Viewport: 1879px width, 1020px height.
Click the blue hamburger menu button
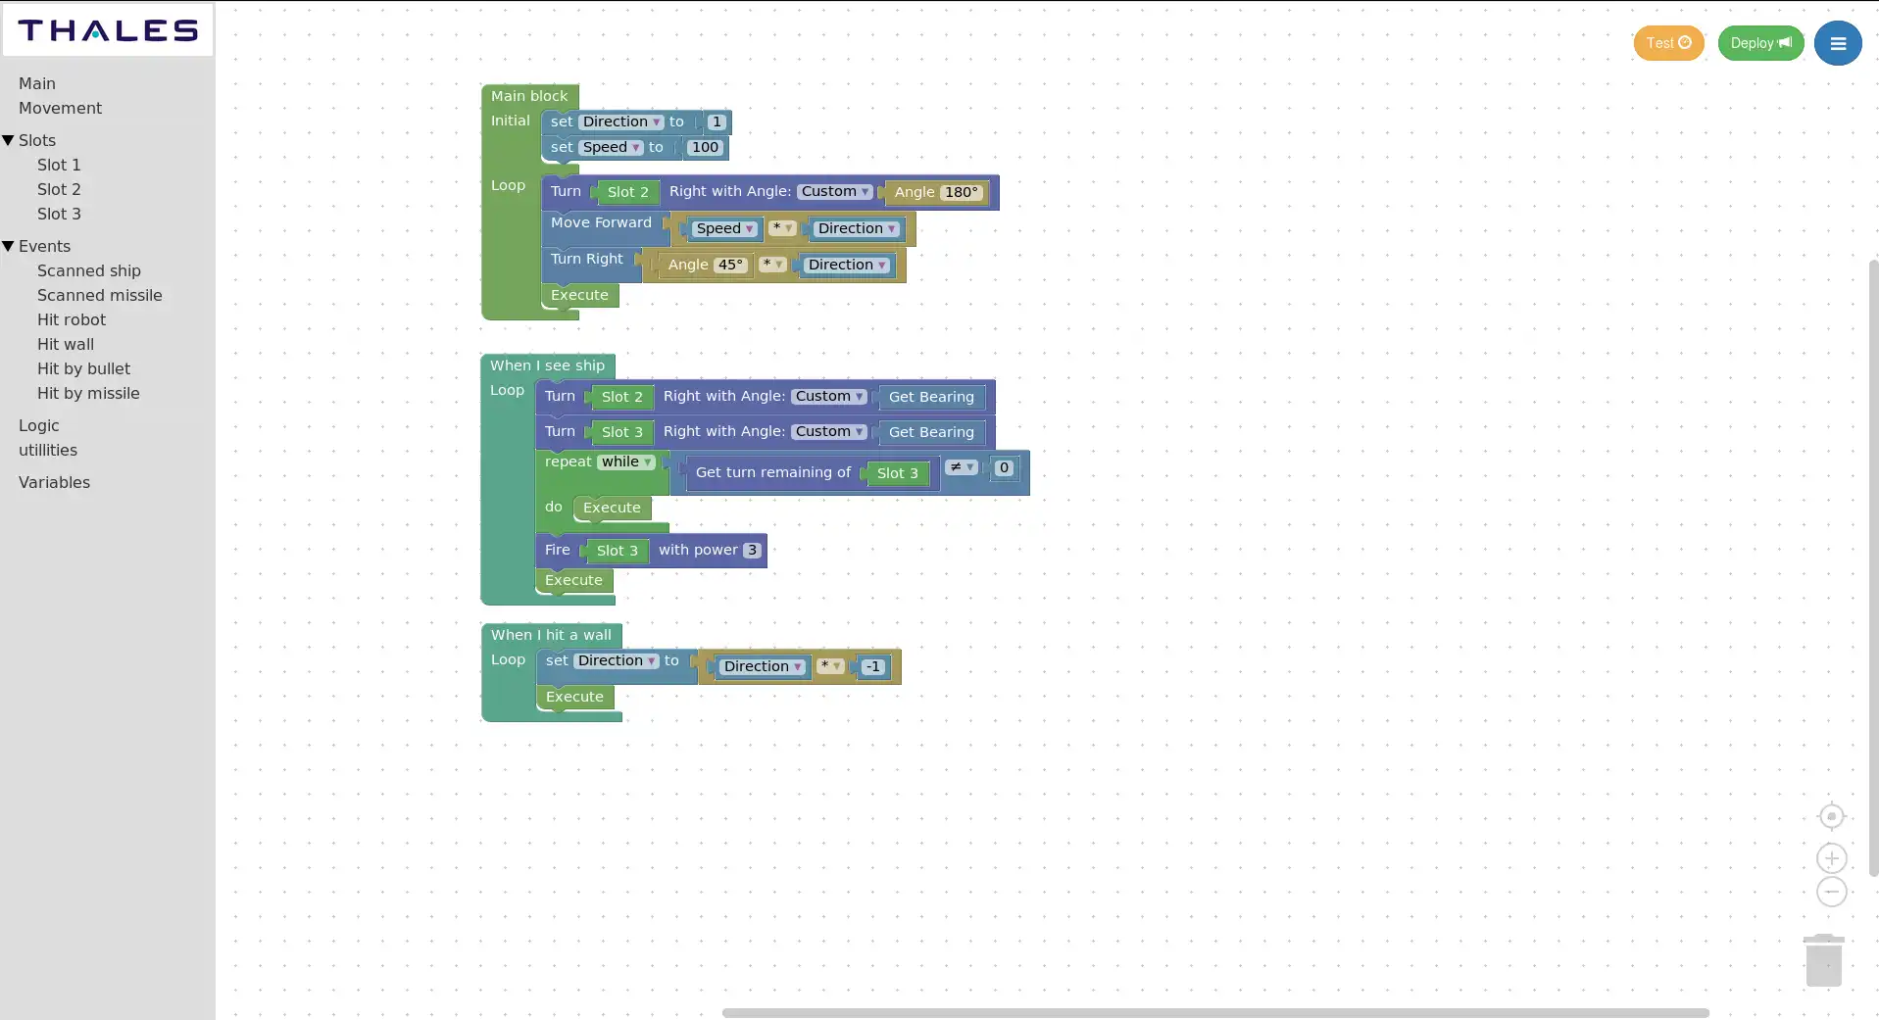pyautogui.click(x=1838, y=43)
